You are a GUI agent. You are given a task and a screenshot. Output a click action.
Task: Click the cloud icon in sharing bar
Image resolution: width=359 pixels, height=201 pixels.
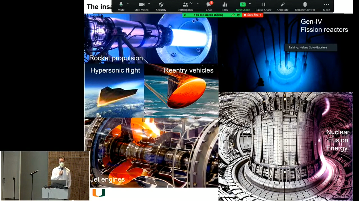pyautogui.click(x=233, y=15)
